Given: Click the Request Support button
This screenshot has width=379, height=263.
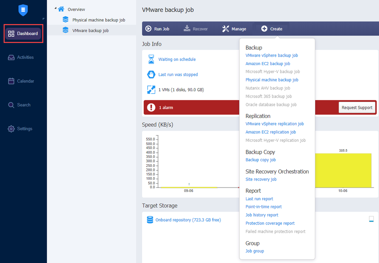Looking at the screenshot, I should click(357, 108).
